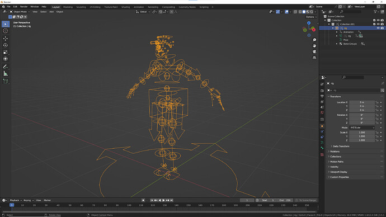The width and height of the screenshot is (386, 217).
Task: Click the Location X value field
Action: (362, 102)
